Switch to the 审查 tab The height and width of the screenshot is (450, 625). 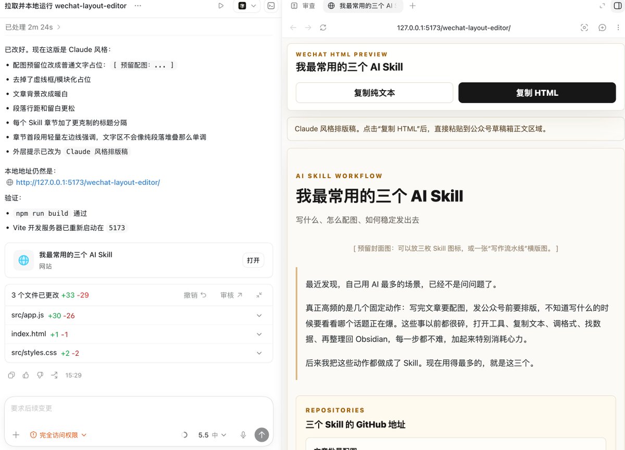pos(303,6)
